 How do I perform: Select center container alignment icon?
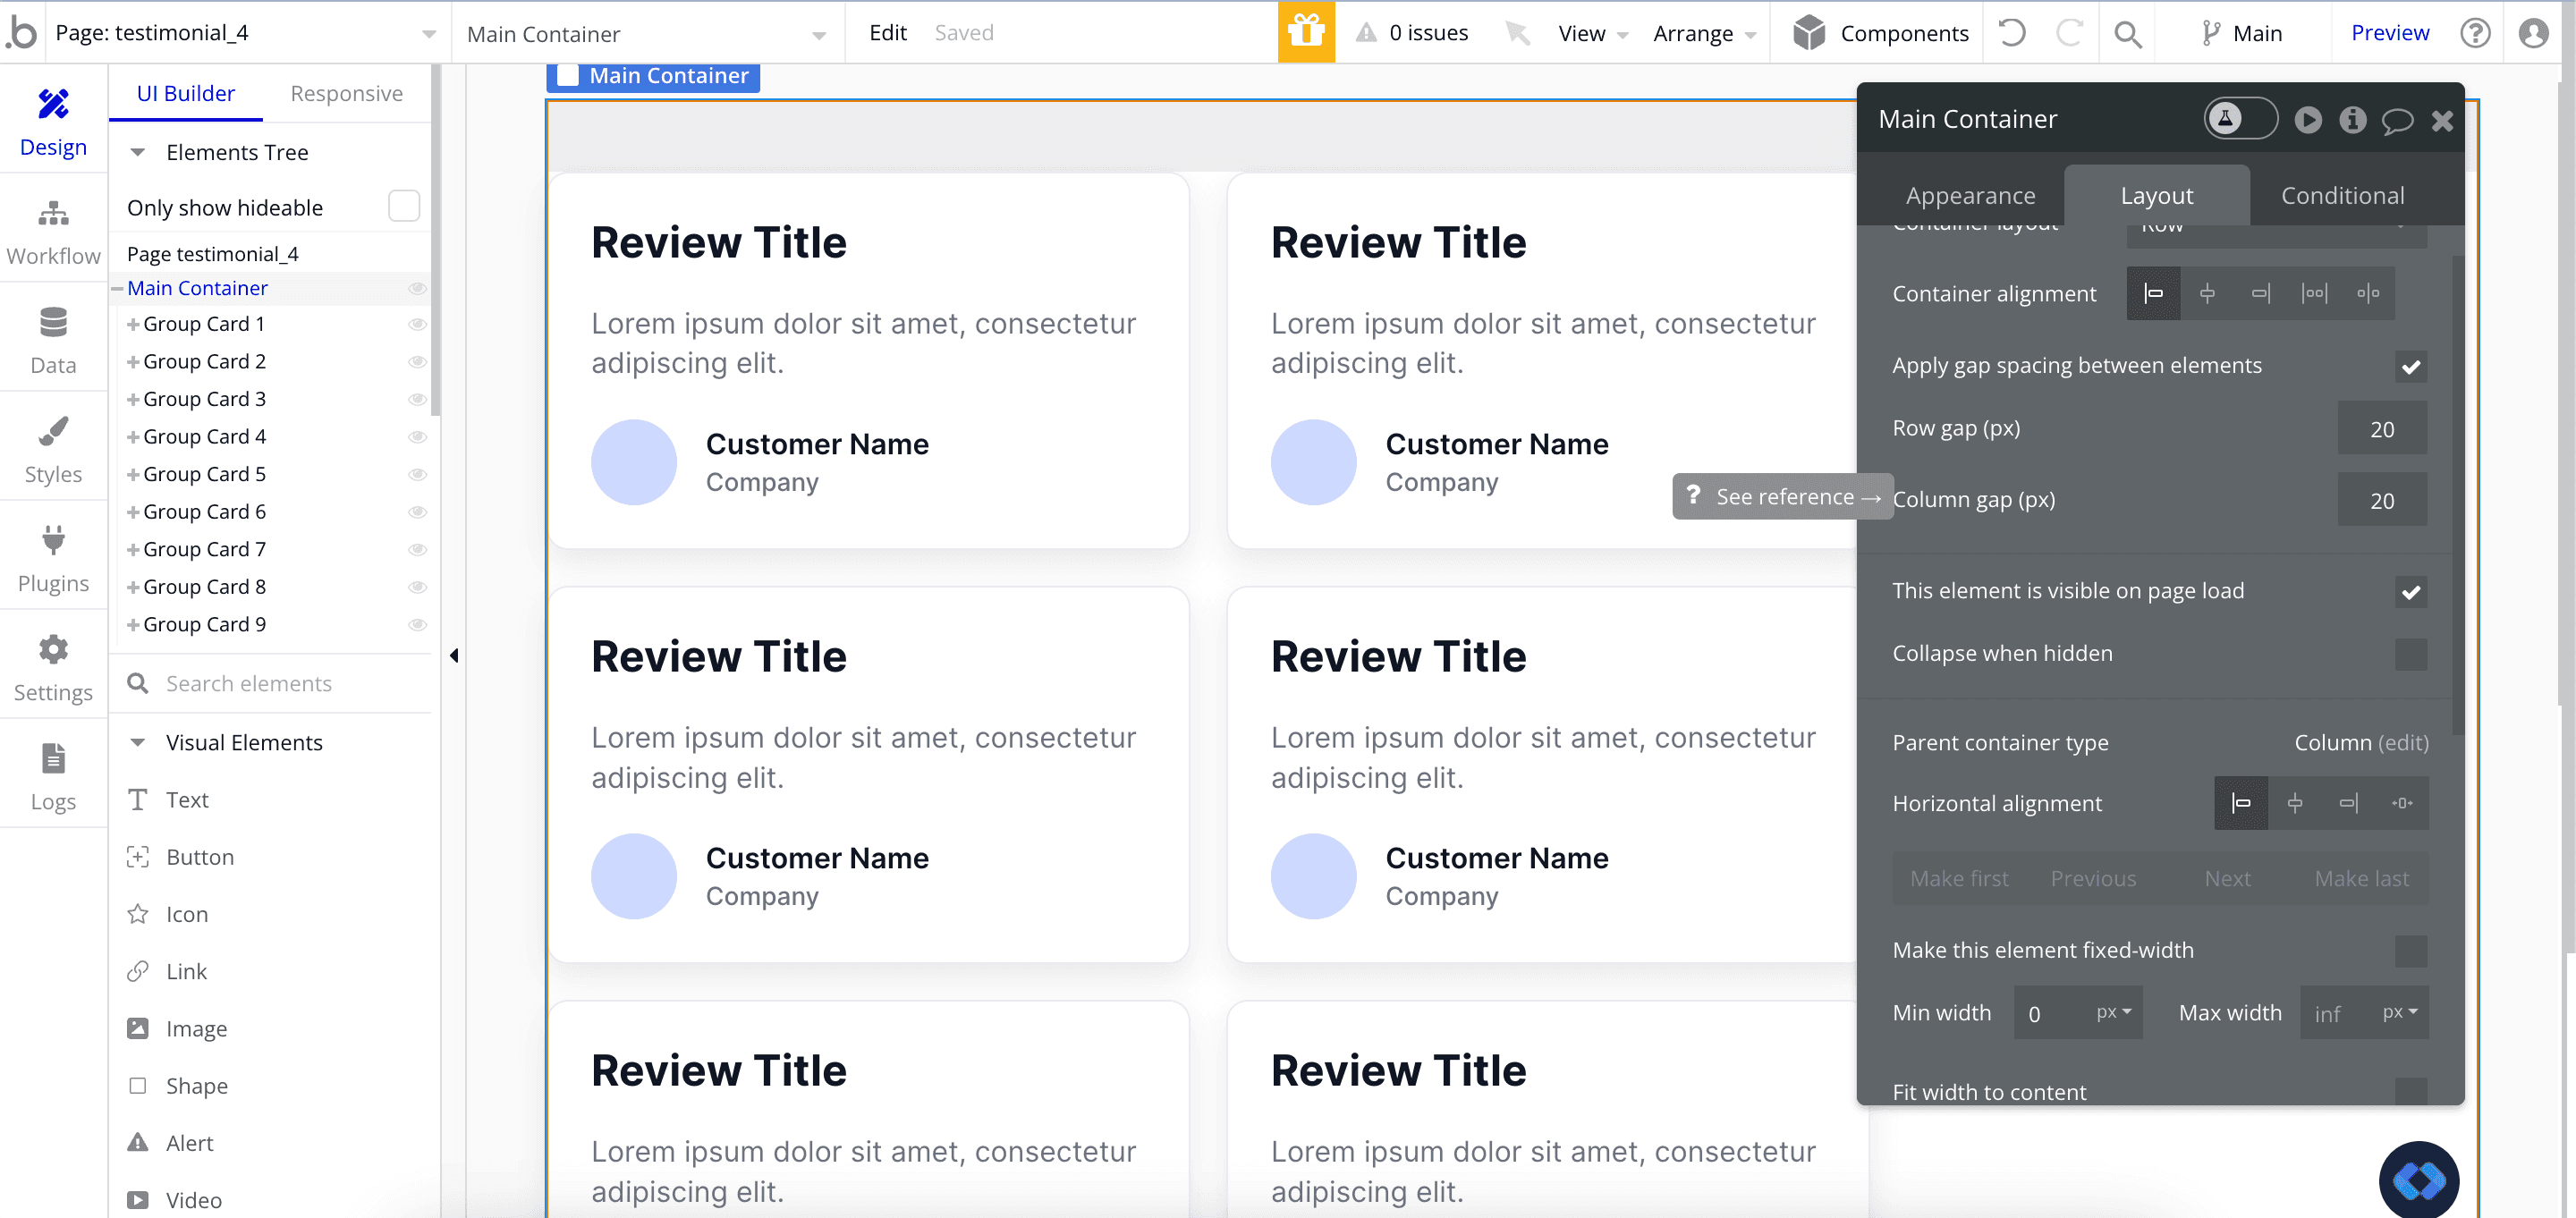(x=2207, y=293)
